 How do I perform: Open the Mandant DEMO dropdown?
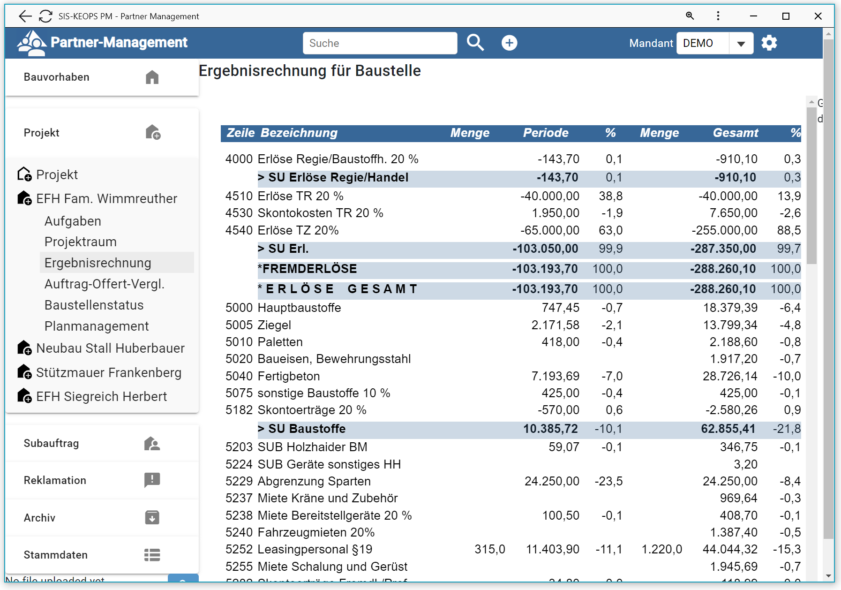click(x=741, y=43)
